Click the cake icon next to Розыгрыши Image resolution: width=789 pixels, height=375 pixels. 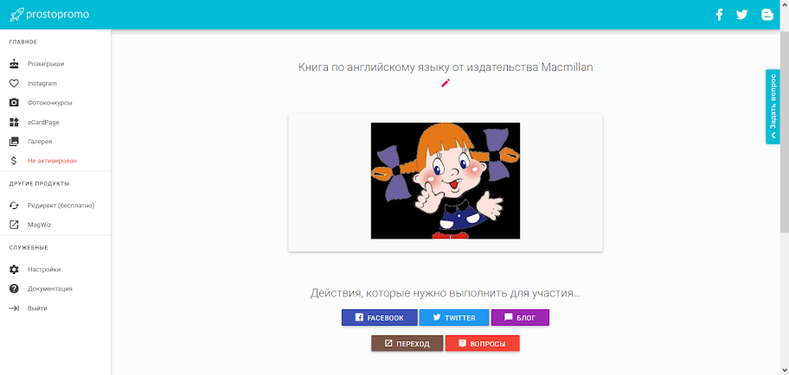point(14,64)
